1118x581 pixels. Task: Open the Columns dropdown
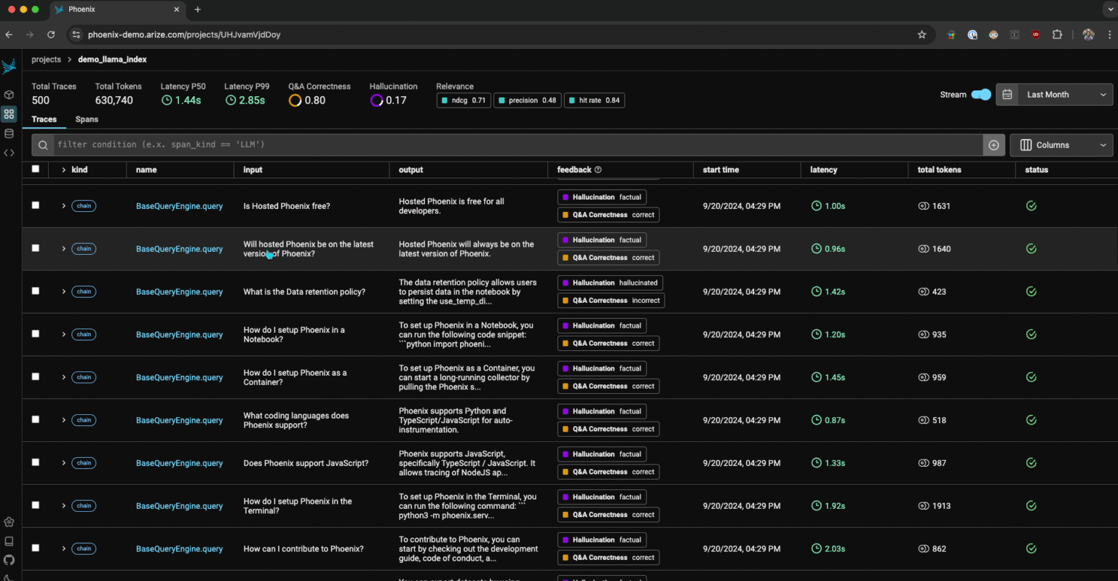(x=1060, y=145)
